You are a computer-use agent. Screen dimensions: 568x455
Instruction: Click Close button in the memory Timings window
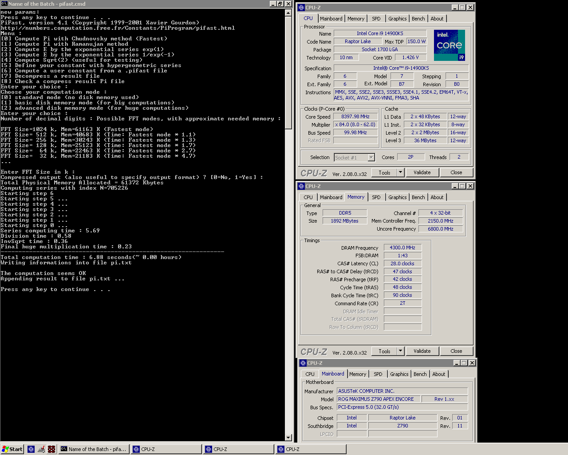pyautogui.click(x=456, y=351)
